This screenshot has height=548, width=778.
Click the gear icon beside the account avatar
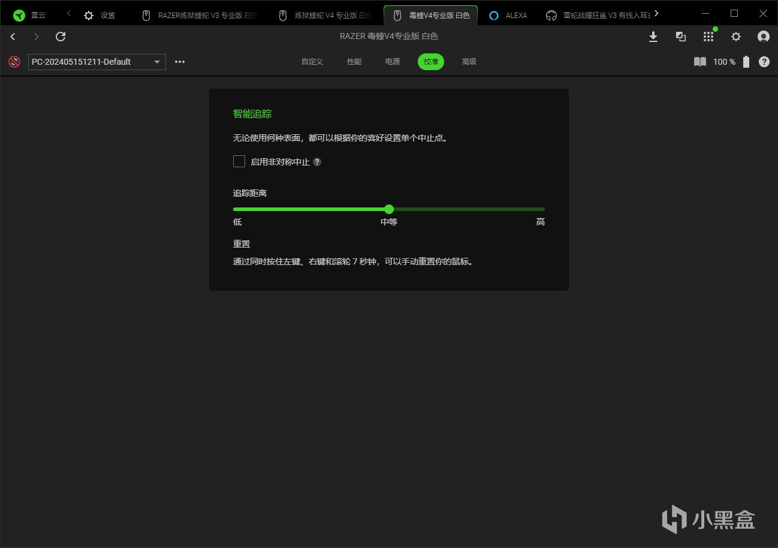tap(736, 37)
